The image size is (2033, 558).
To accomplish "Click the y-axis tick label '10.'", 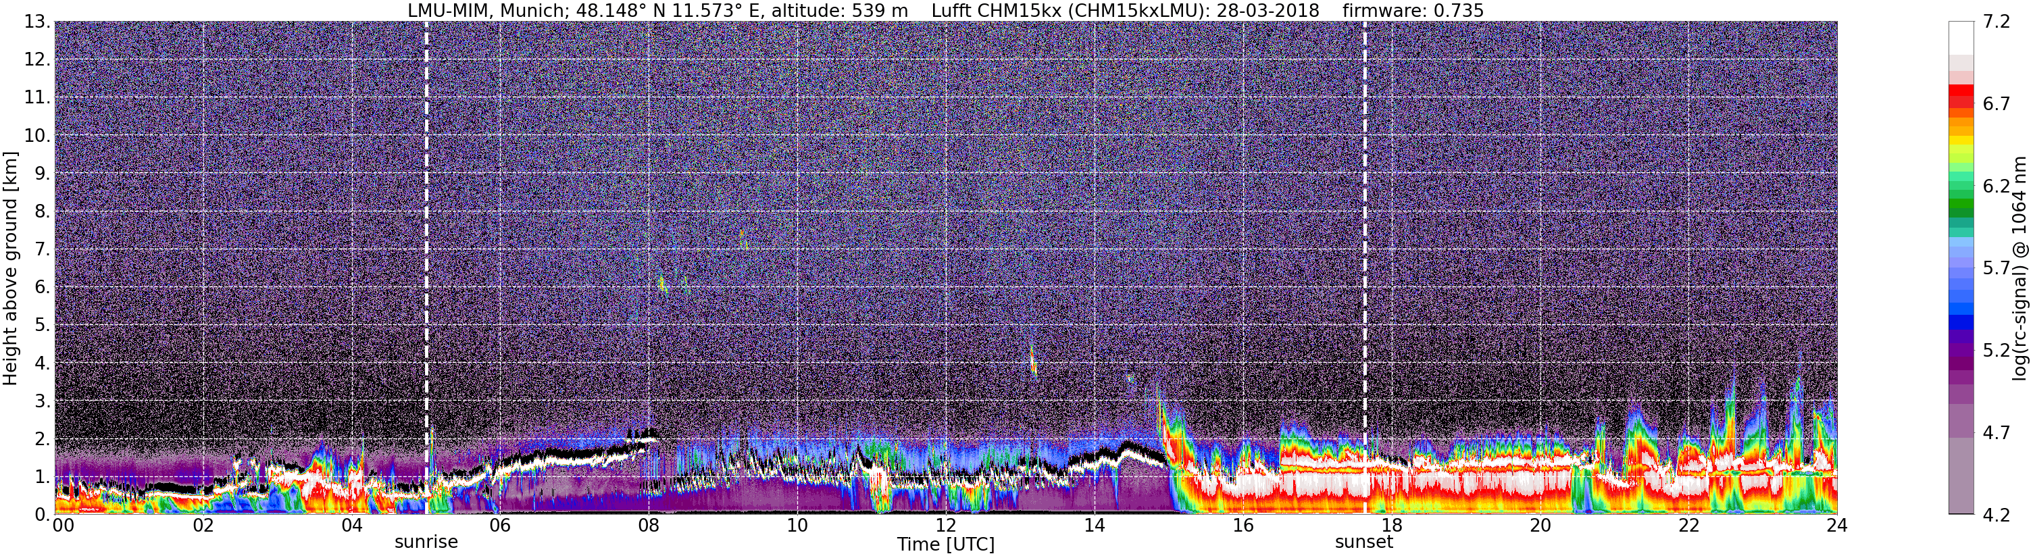I will coord(36,136).
